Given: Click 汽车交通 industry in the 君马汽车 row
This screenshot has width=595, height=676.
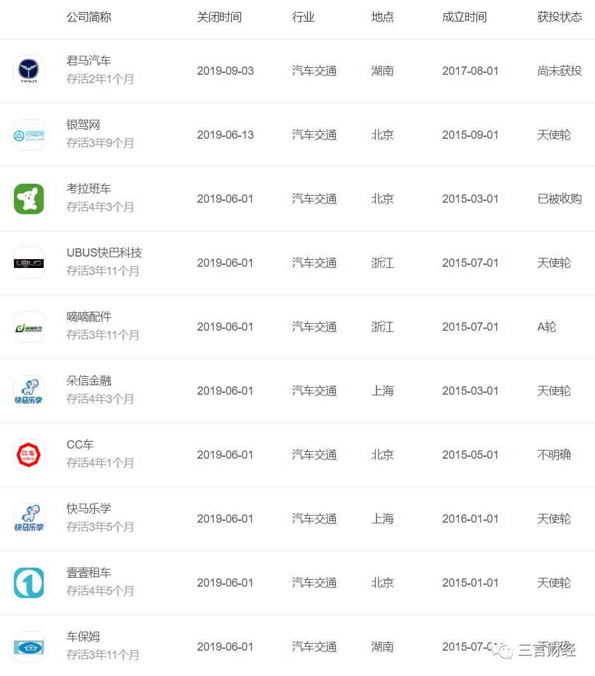Looking at the screenshot, I should pyautogui.click(x=314, y=71).
